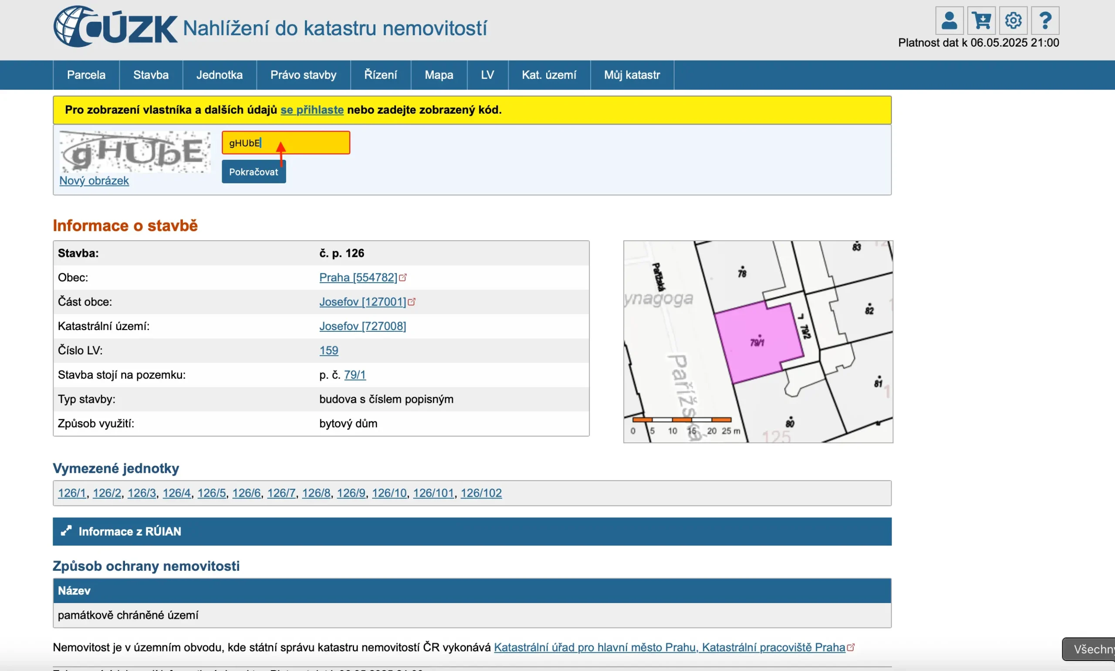Open the shopping cart icon

click(981, 21)
